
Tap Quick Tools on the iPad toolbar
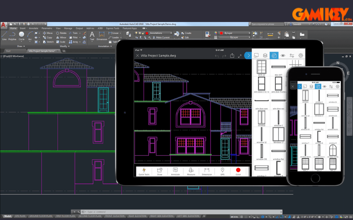[x=144, y=171]
